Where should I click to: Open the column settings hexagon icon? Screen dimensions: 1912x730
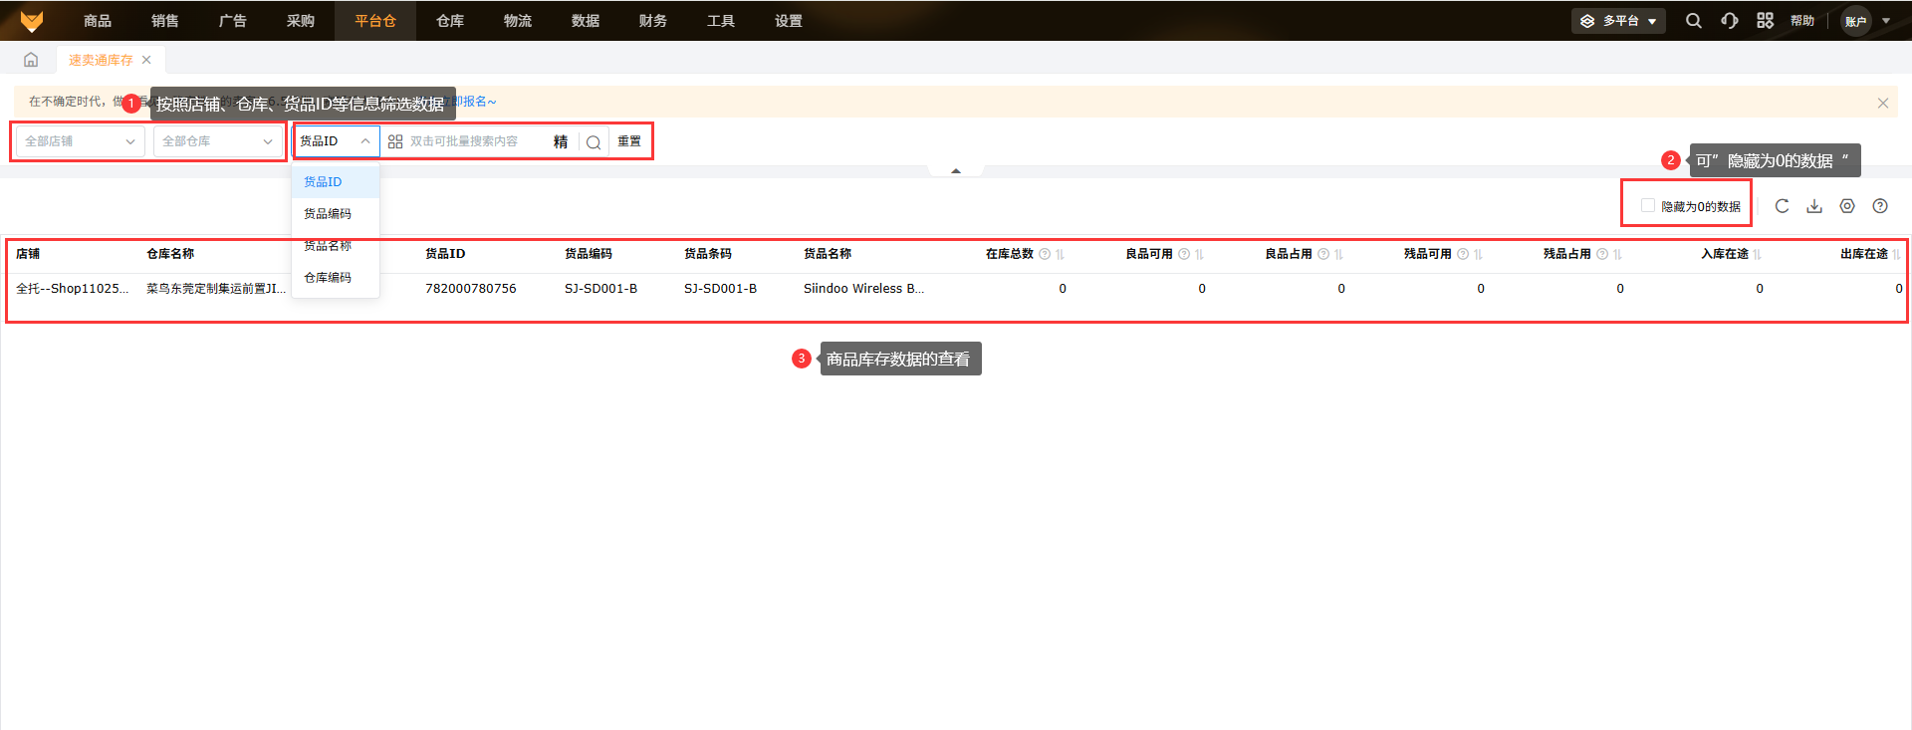[1847, 206]
